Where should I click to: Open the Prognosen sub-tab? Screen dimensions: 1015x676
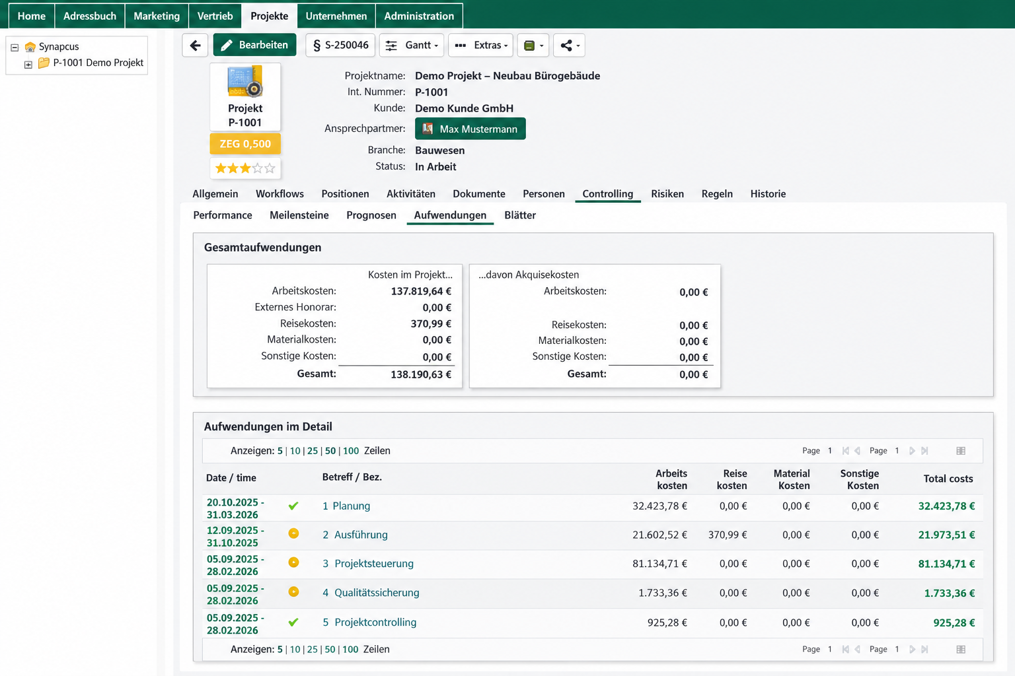click(371, 215)
